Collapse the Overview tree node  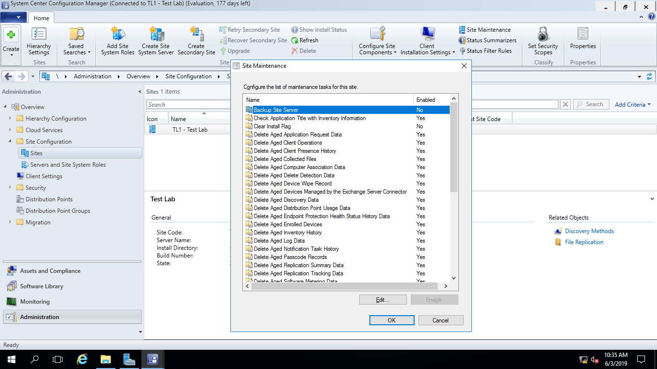click(5, 107)
